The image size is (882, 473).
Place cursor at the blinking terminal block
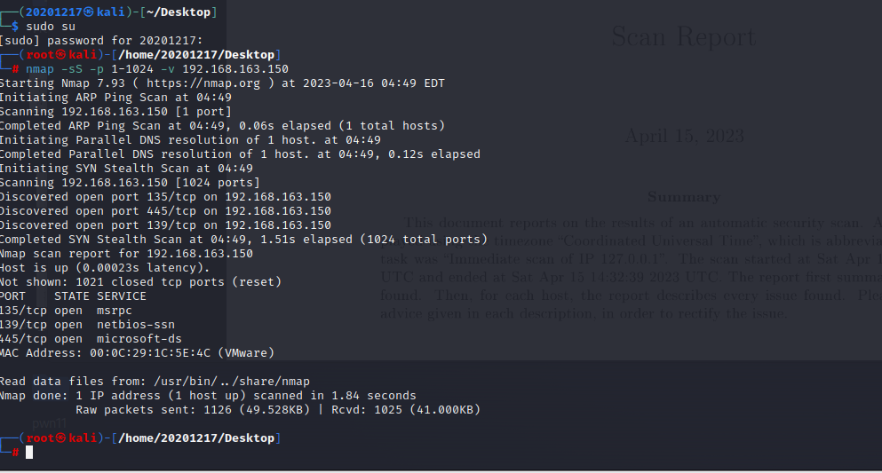[x=29, y=453]
